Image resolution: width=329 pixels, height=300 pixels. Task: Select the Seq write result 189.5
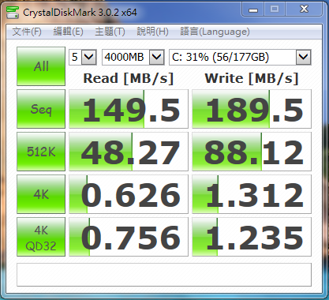click(x=252, y=109)
